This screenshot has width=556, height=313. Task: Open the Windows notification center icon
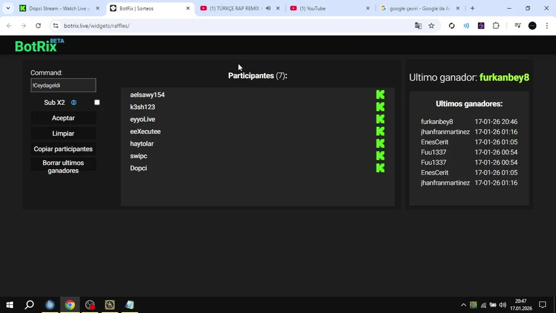(543, 305)
